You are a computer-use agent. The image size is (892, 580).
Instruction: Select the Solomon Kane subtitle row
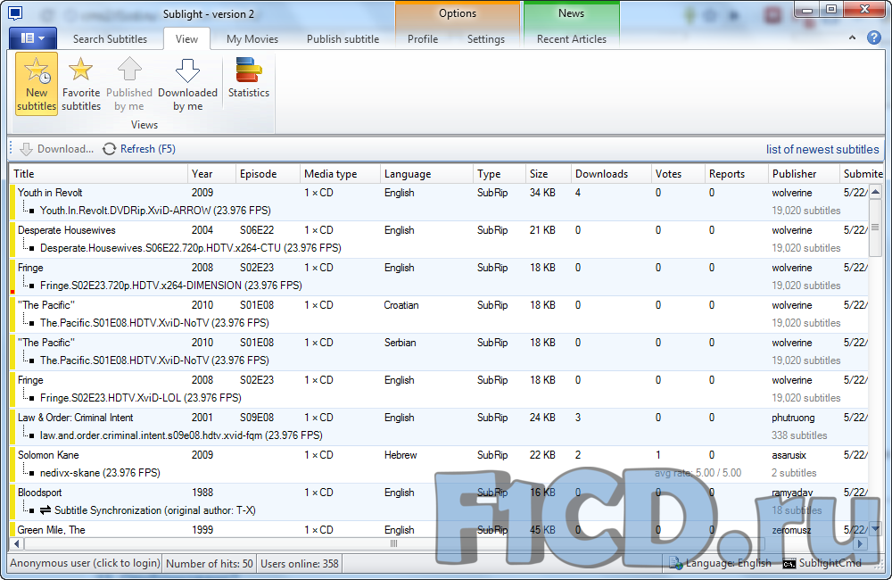coord(439,465)
